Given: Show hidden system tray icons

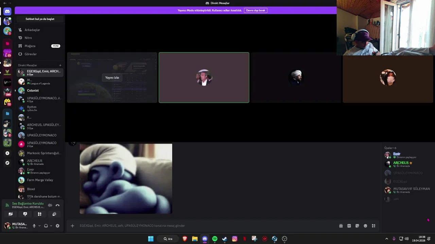Looking at the screenshot, I should (x=386, y=239).
